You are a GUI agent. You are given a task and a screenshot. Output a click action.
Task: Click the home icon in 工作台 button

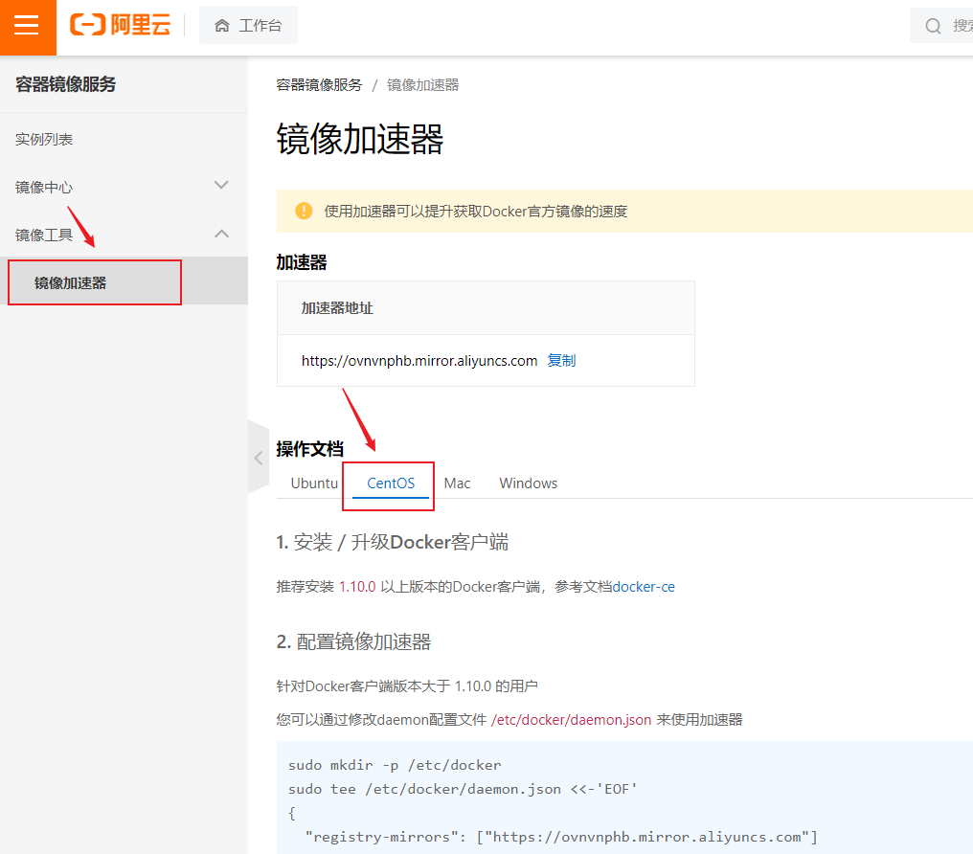[x=221, y=26]
